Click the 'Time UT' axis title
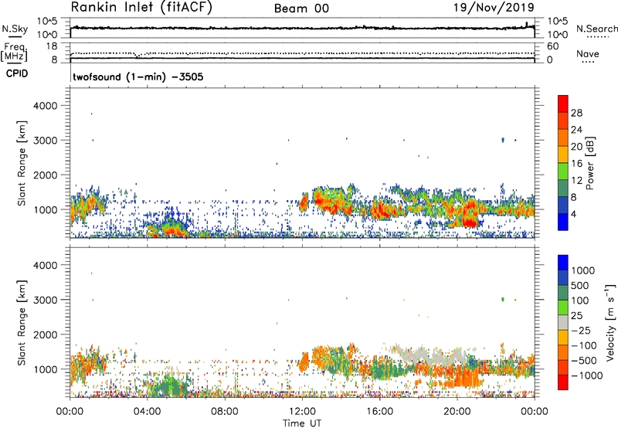Screen dimensions: 618x428 coord(302,423)
